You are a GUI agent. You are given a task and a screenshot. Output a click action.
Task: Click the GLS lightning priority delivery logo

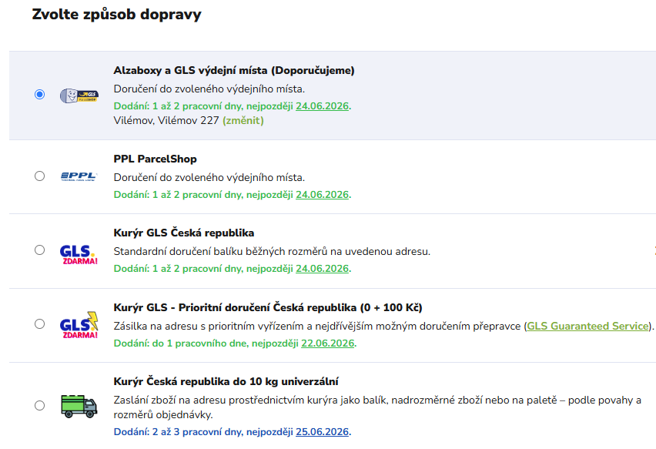[79, 325]
